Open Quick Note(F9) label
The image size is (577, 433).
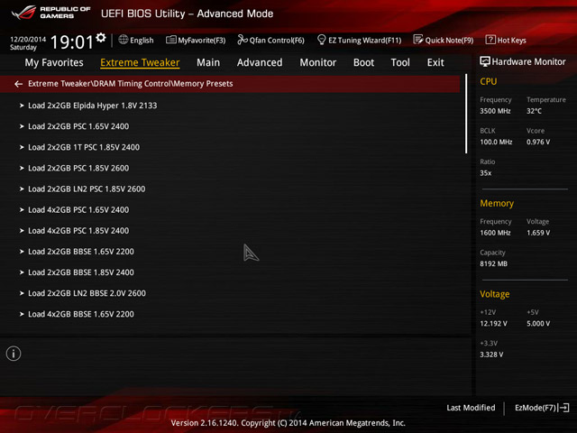click(x=449, y=41)
